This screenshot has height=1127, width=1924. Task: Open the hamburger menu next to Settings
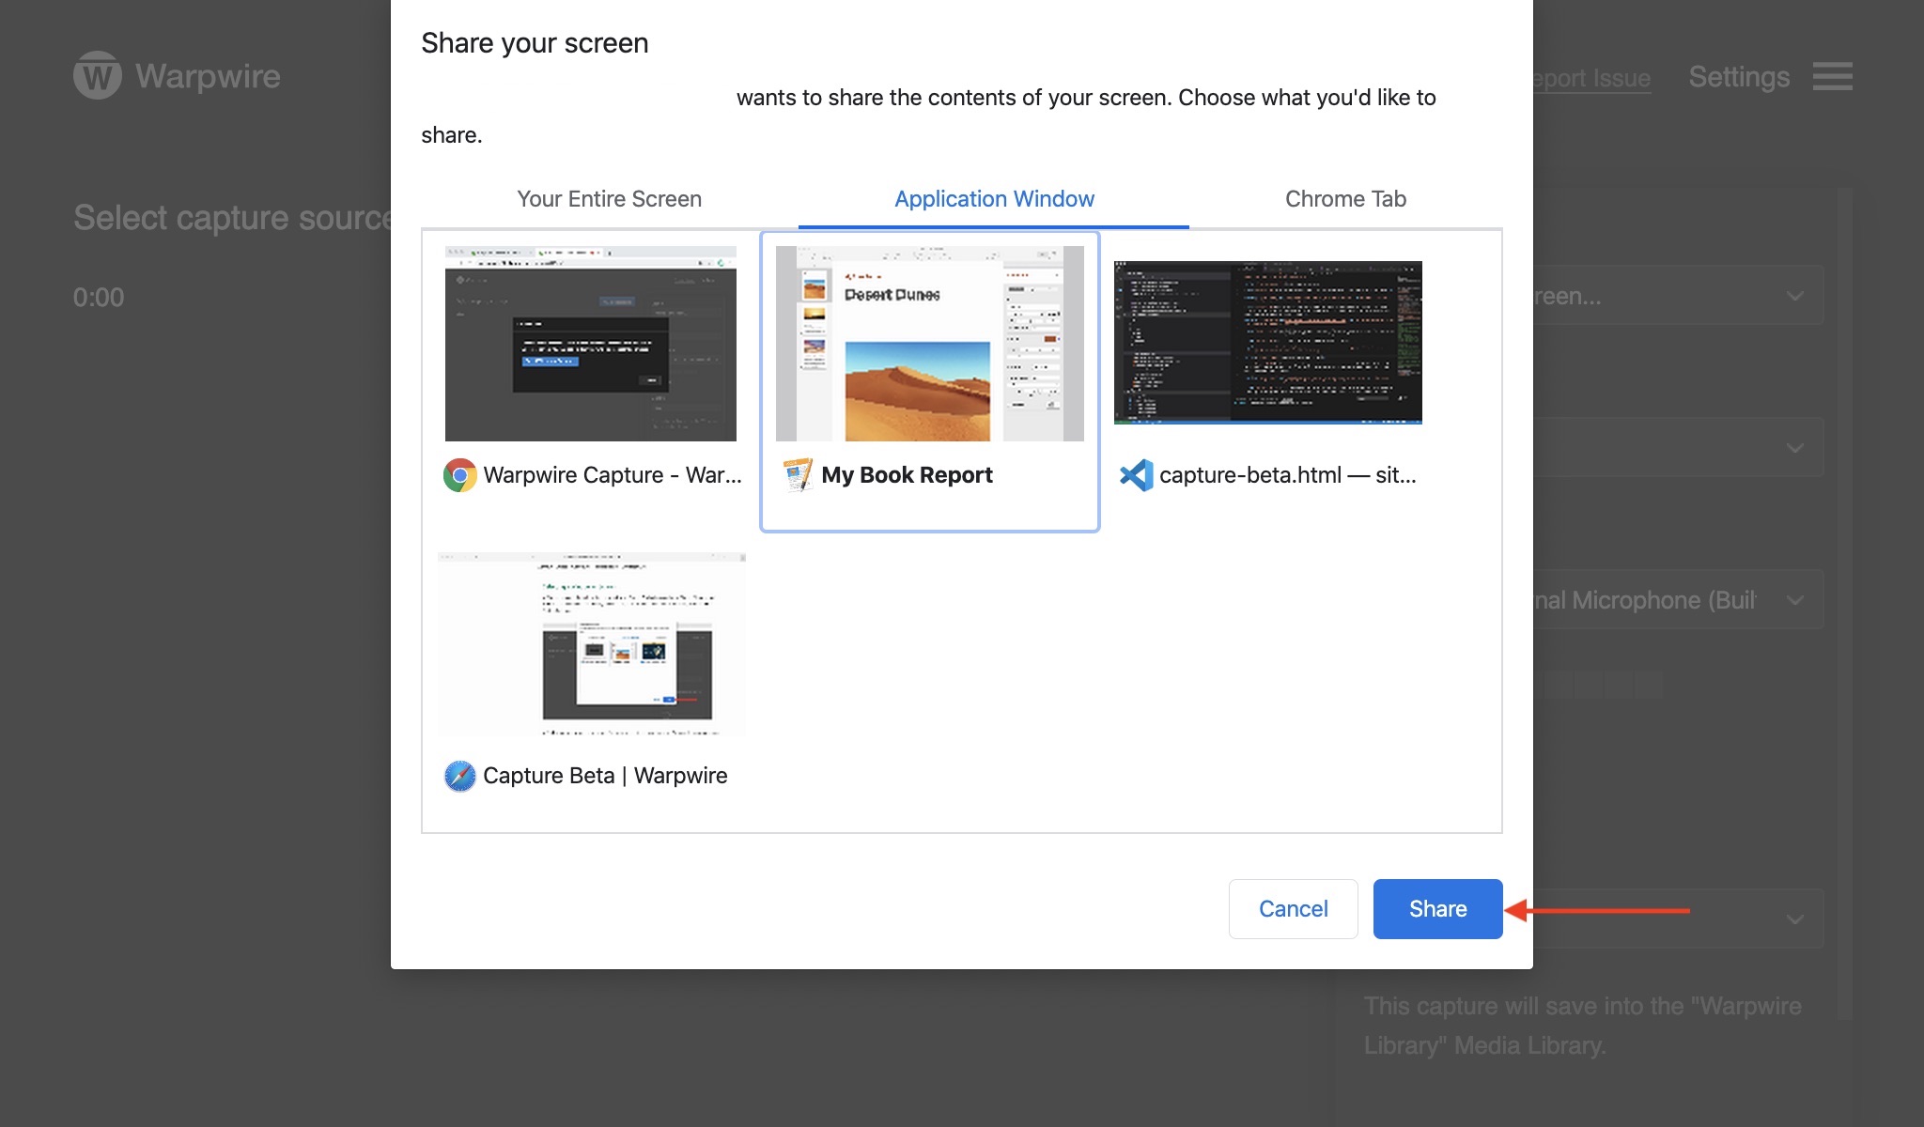(x=1832, y=76)
